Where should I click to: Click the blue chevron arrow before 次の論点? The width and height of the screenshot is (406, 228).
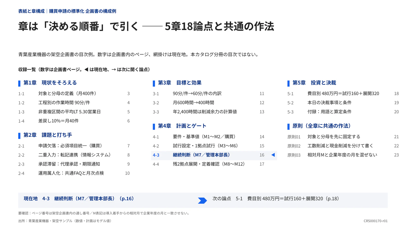pyautogui.click(x=202, y=201)
